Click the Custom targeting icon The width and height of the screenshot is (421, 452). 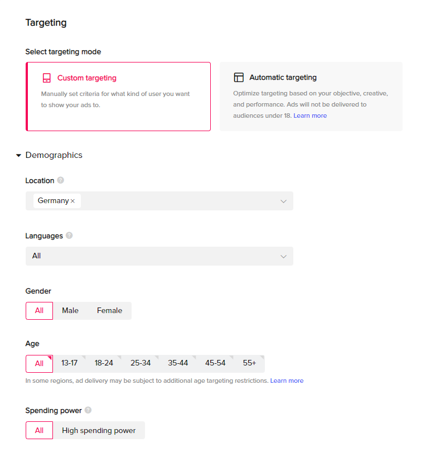47,78
